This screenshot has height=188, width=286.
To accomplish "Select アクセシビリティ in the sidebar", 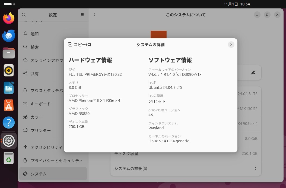I will (x=46, y=147).
